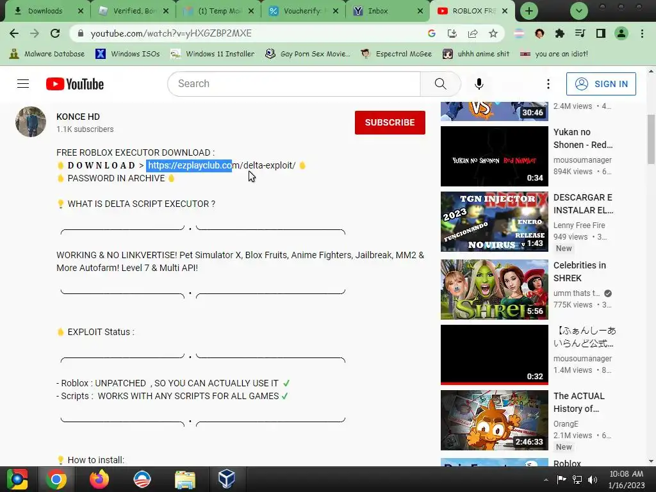Open the Espectral McGee bookmark
656x492 pixels.
click(x=396, y=54)
